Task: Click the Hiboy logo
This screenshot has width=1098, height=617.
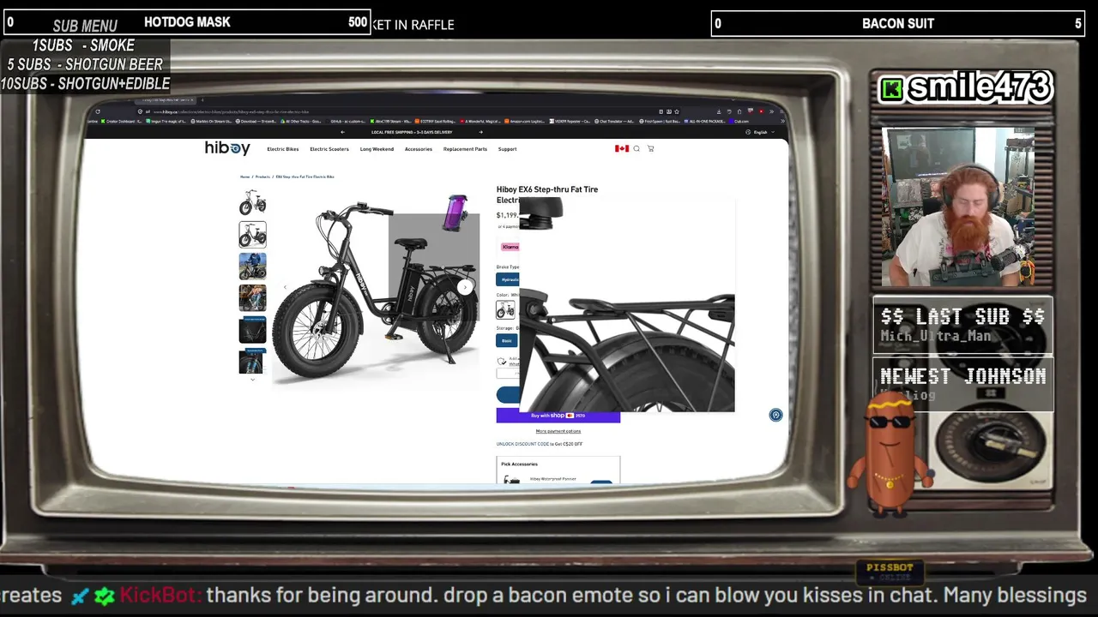Action: click(227, 148)
